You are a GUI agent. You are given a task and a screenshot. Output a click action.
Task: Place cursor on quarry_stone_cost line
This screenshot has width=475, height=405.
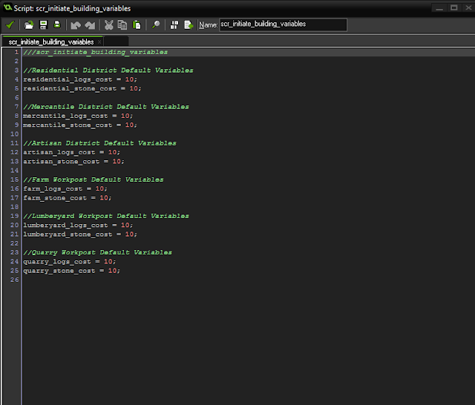click(x=72, y=271)
